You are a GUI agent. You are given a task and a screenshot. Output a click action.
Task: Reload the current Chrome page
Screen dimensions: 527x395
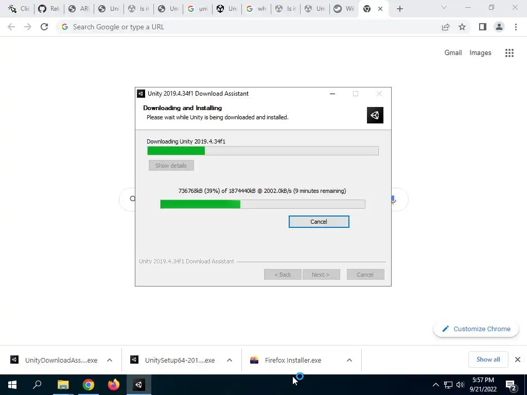44,27
